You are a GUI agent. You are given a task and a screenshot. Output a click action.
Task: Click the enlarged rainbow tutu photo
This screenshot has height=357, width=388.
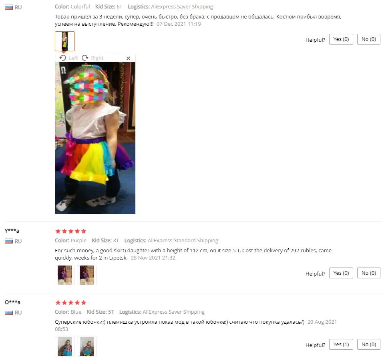[x=95, y=138]
